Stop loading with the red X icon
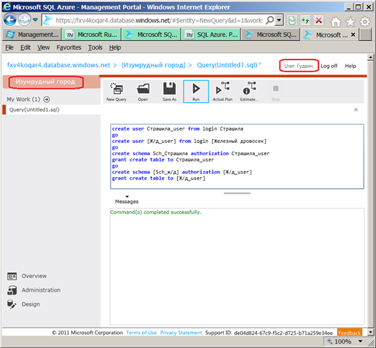376x348 pixels. [x=319, y=21]
